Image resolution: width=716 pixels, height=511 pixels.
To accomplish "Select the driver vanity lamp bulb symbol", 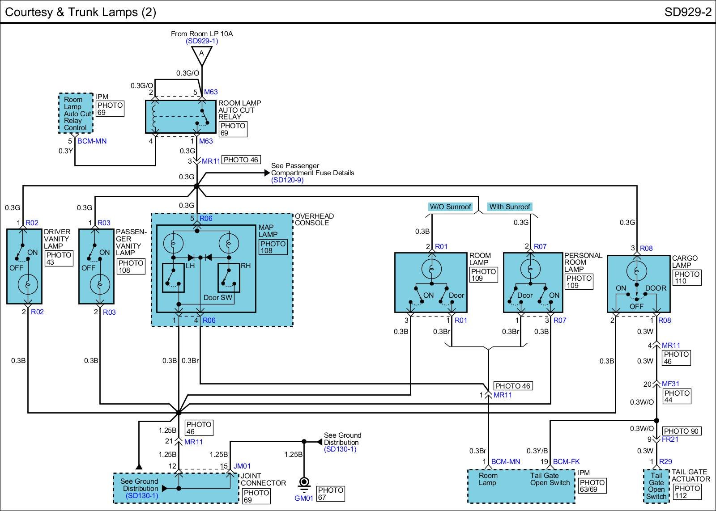I will pyautogui.click(x=28, y=284).
